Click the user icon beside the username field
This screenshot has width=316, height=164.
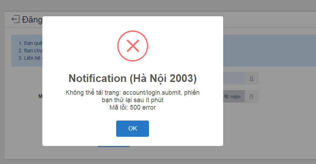click(x=251, y=78)
